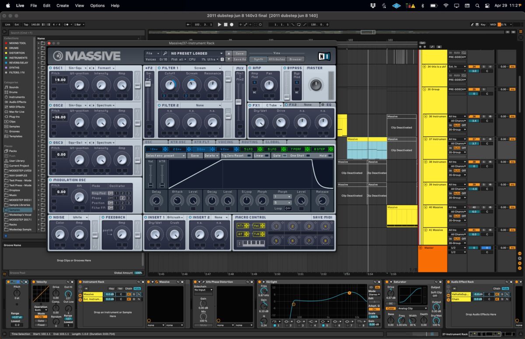The image size is (525, 339).
Task: Open the Apple menu
Action: (7, 6)
